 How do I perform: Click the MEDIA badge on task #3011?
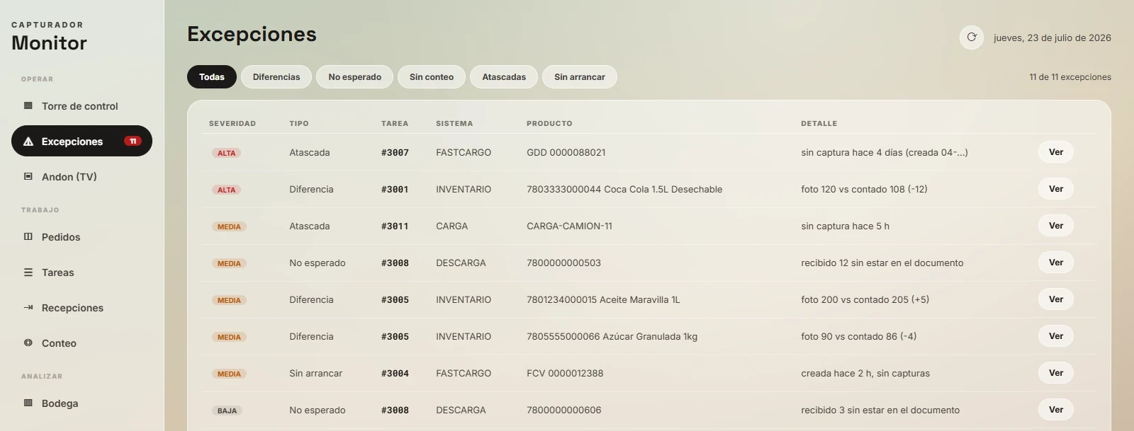tap(229, 226)
